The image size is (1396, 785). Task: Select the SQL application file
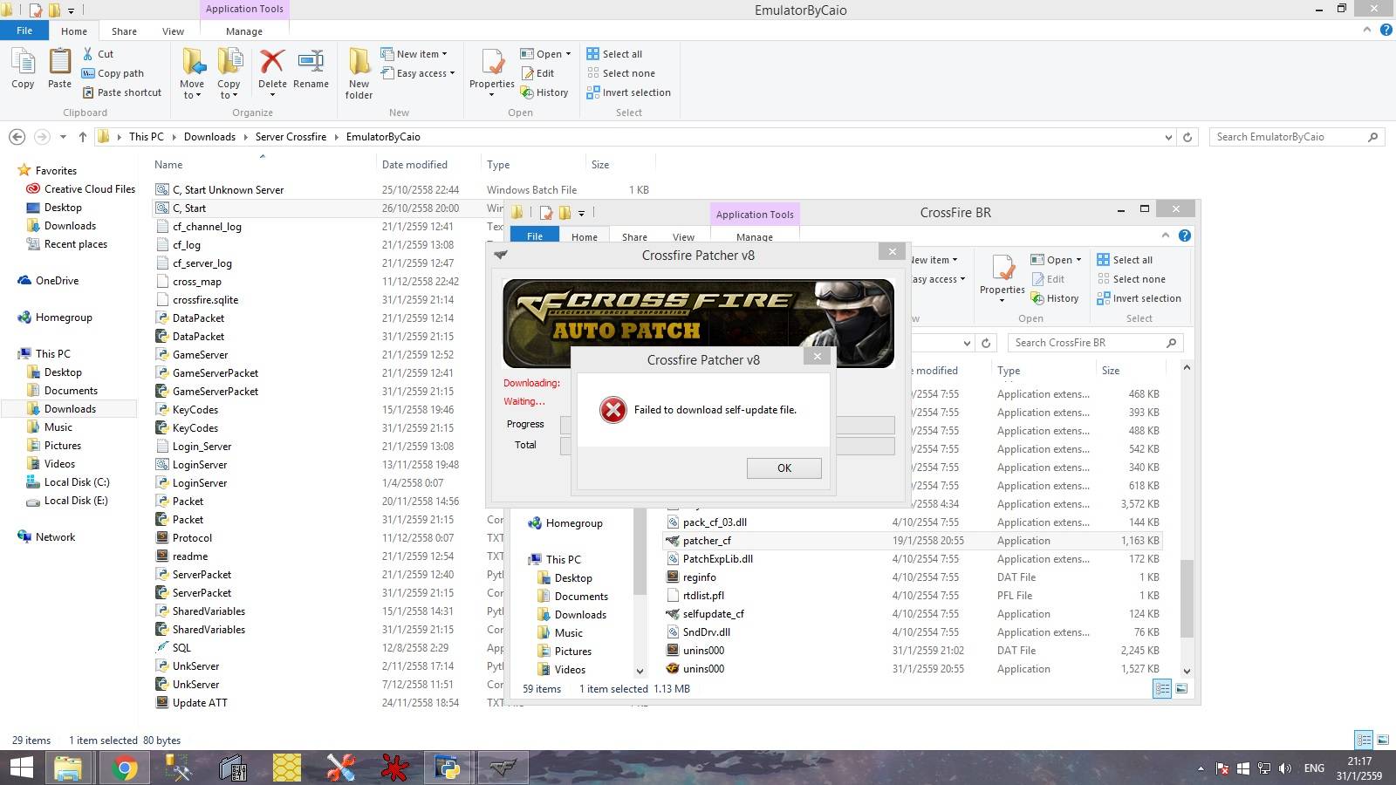tap(181, 647)
